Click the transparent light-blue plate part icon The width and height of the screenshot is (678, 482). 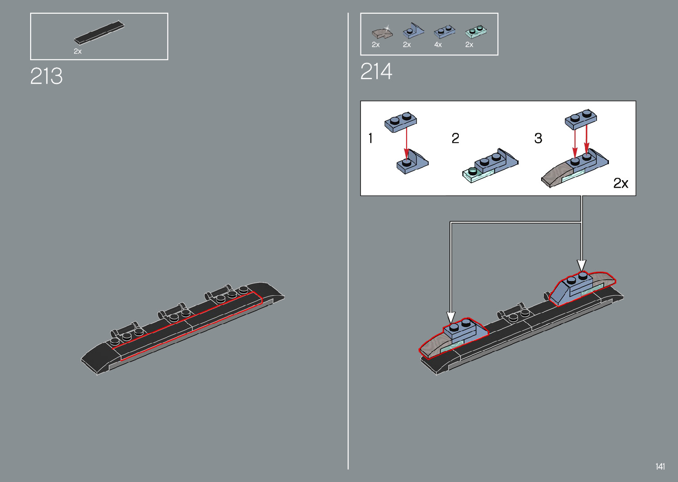[x=476, y=32]
